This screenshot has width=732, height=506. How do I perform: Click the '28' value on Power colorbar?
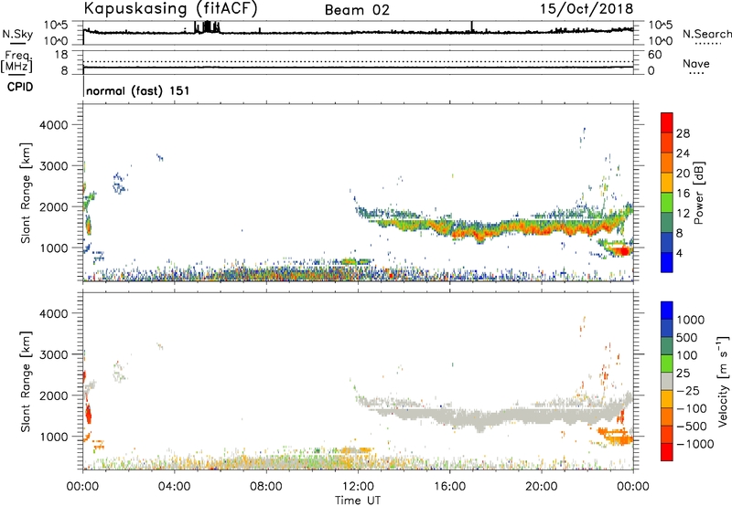pos(683,133)
